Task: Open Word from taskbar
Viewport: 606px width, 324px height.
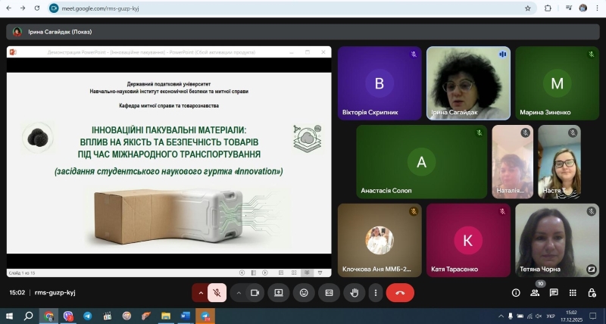Action: (x=186, y=316)
